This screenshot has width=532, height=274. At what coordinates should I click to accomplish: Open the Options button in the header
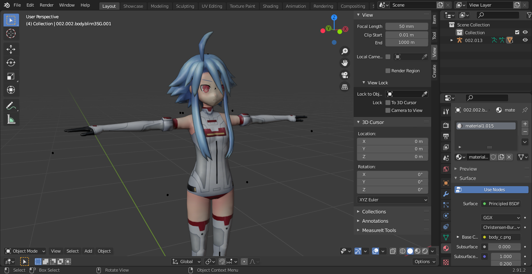coord(425,262)
